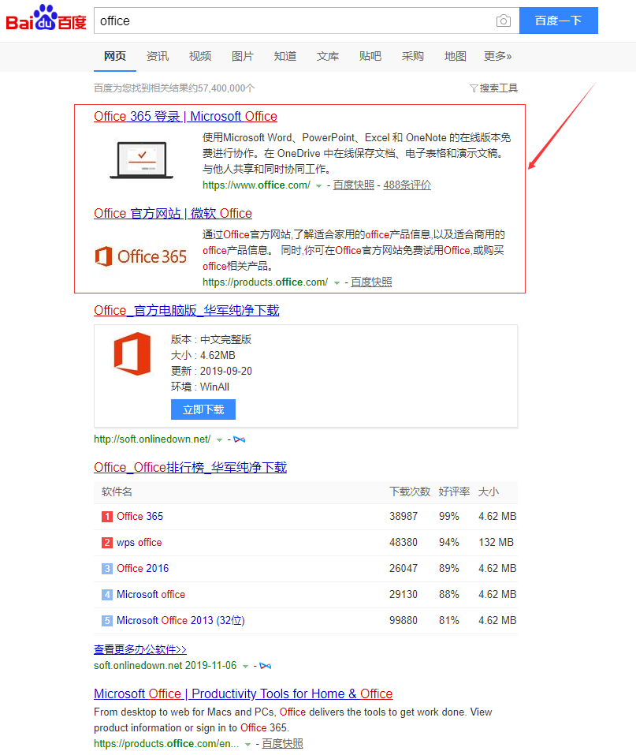Click rank 5 badge icon
Image resolution: width=636 pixels, height=755 pixels.
click(107, 621)
